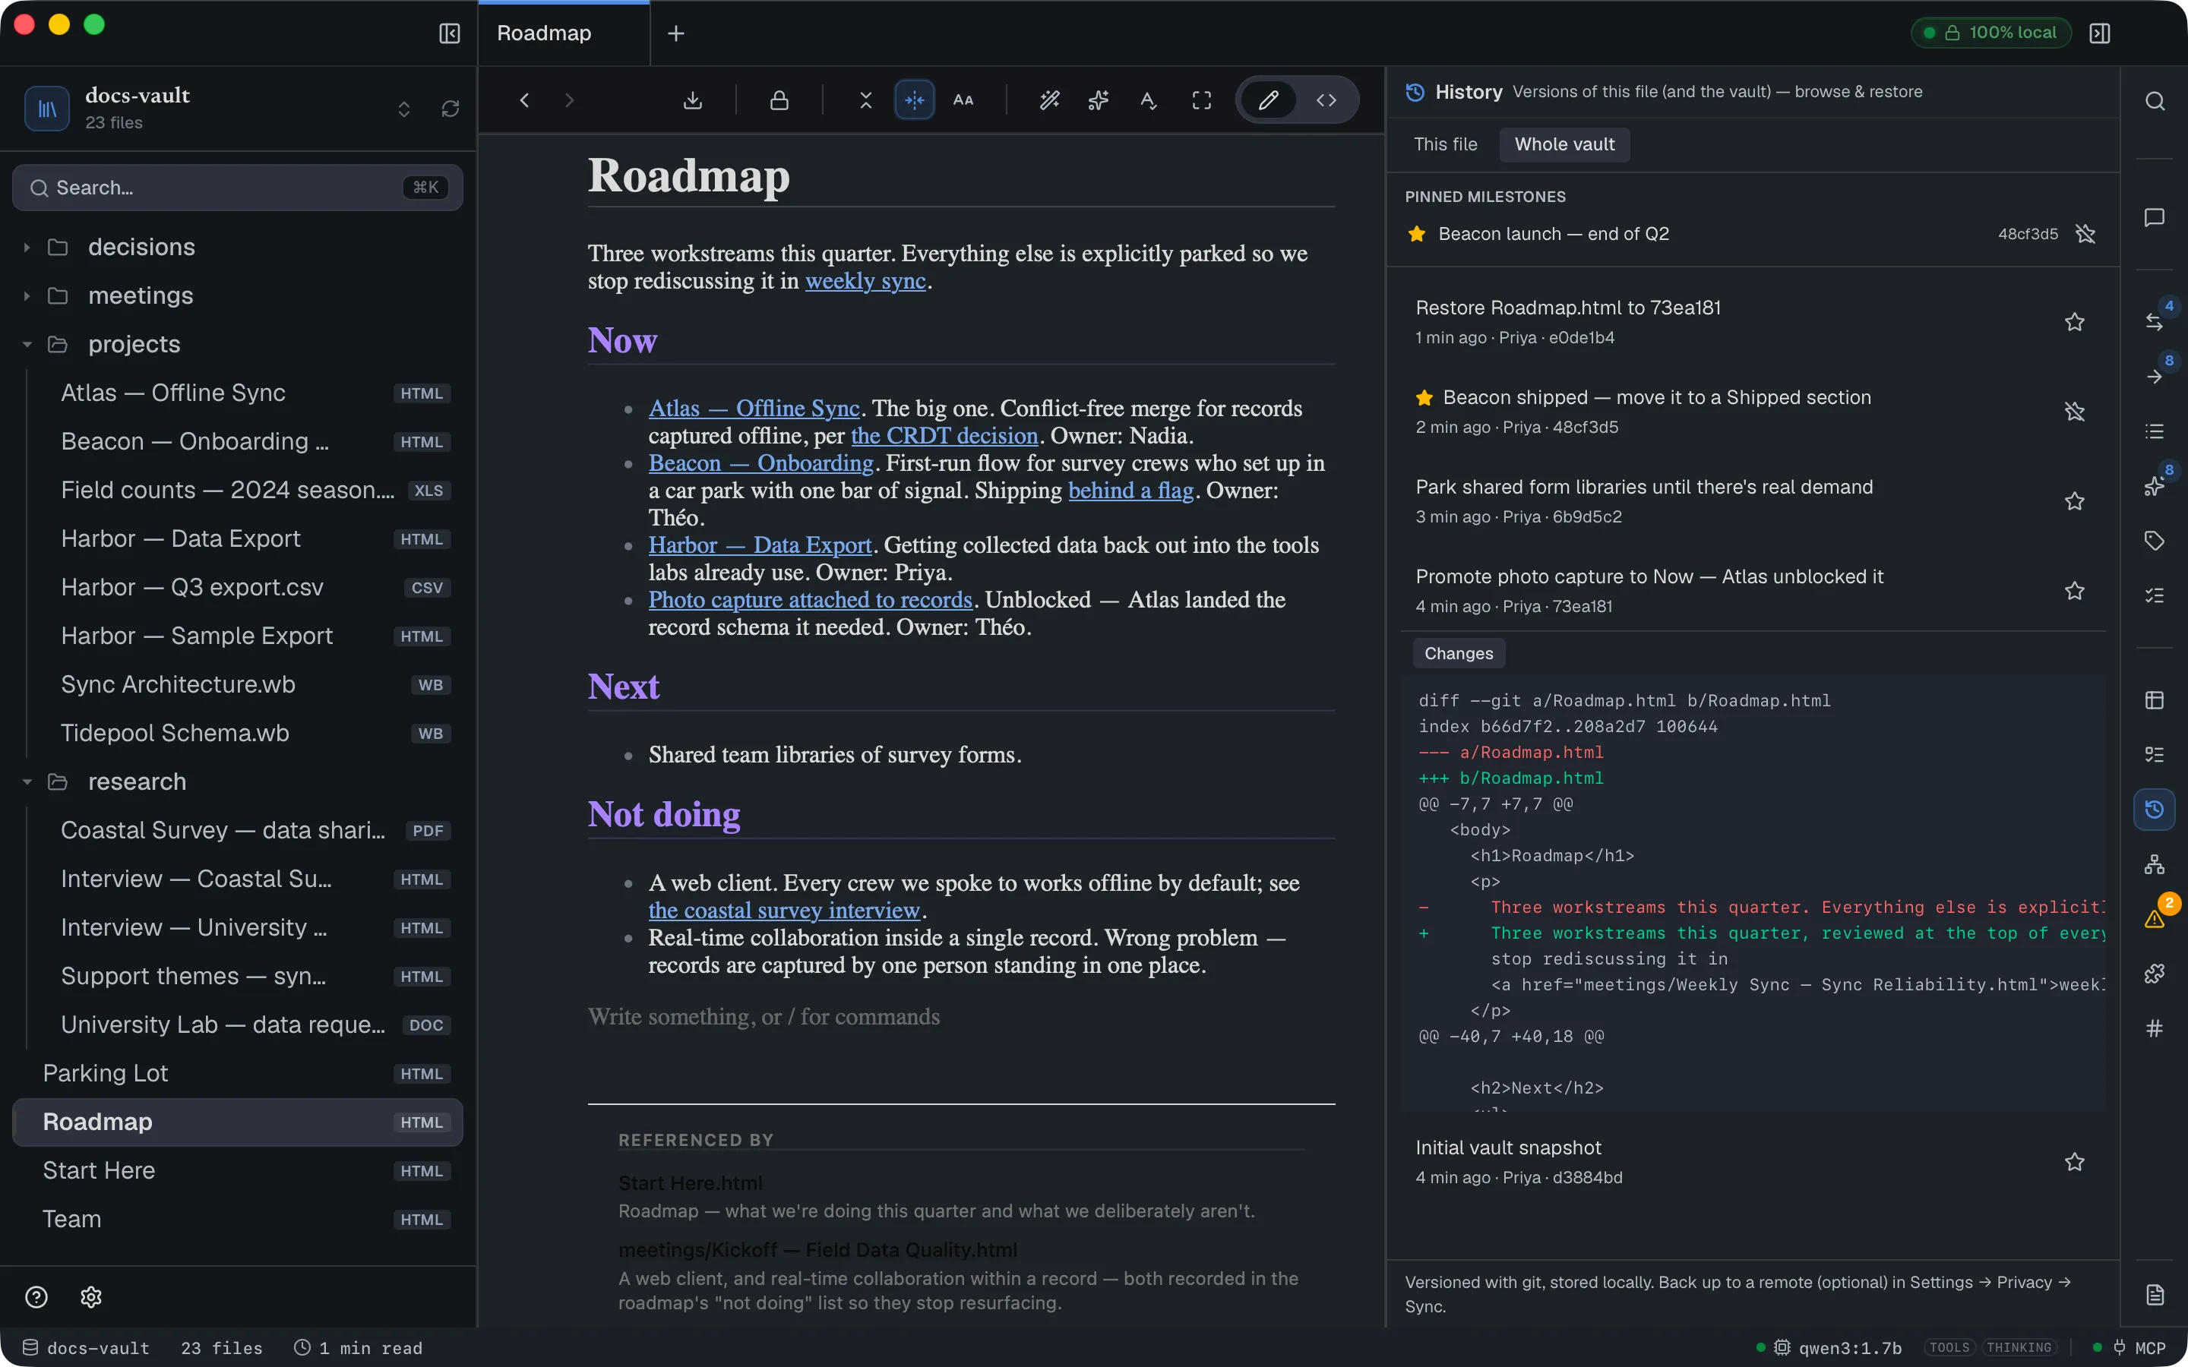Click the warnings icon with badge 2
Image resolution: width=2188 pixels, height=1367 pixels.
2155,919
